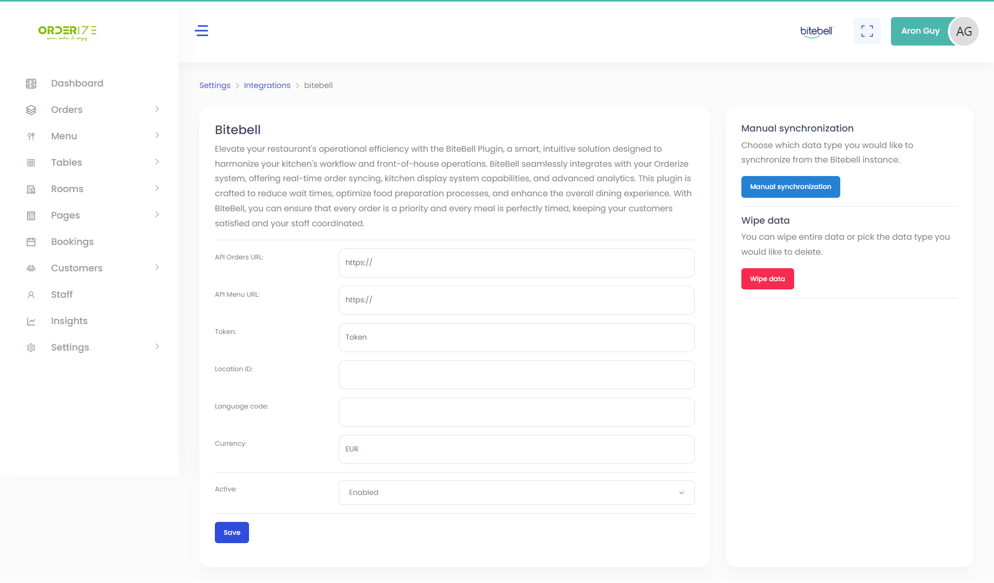This screenshot has height=583, width=994.
Task: Click the bitebell logo in header
Action: point(817,32)
